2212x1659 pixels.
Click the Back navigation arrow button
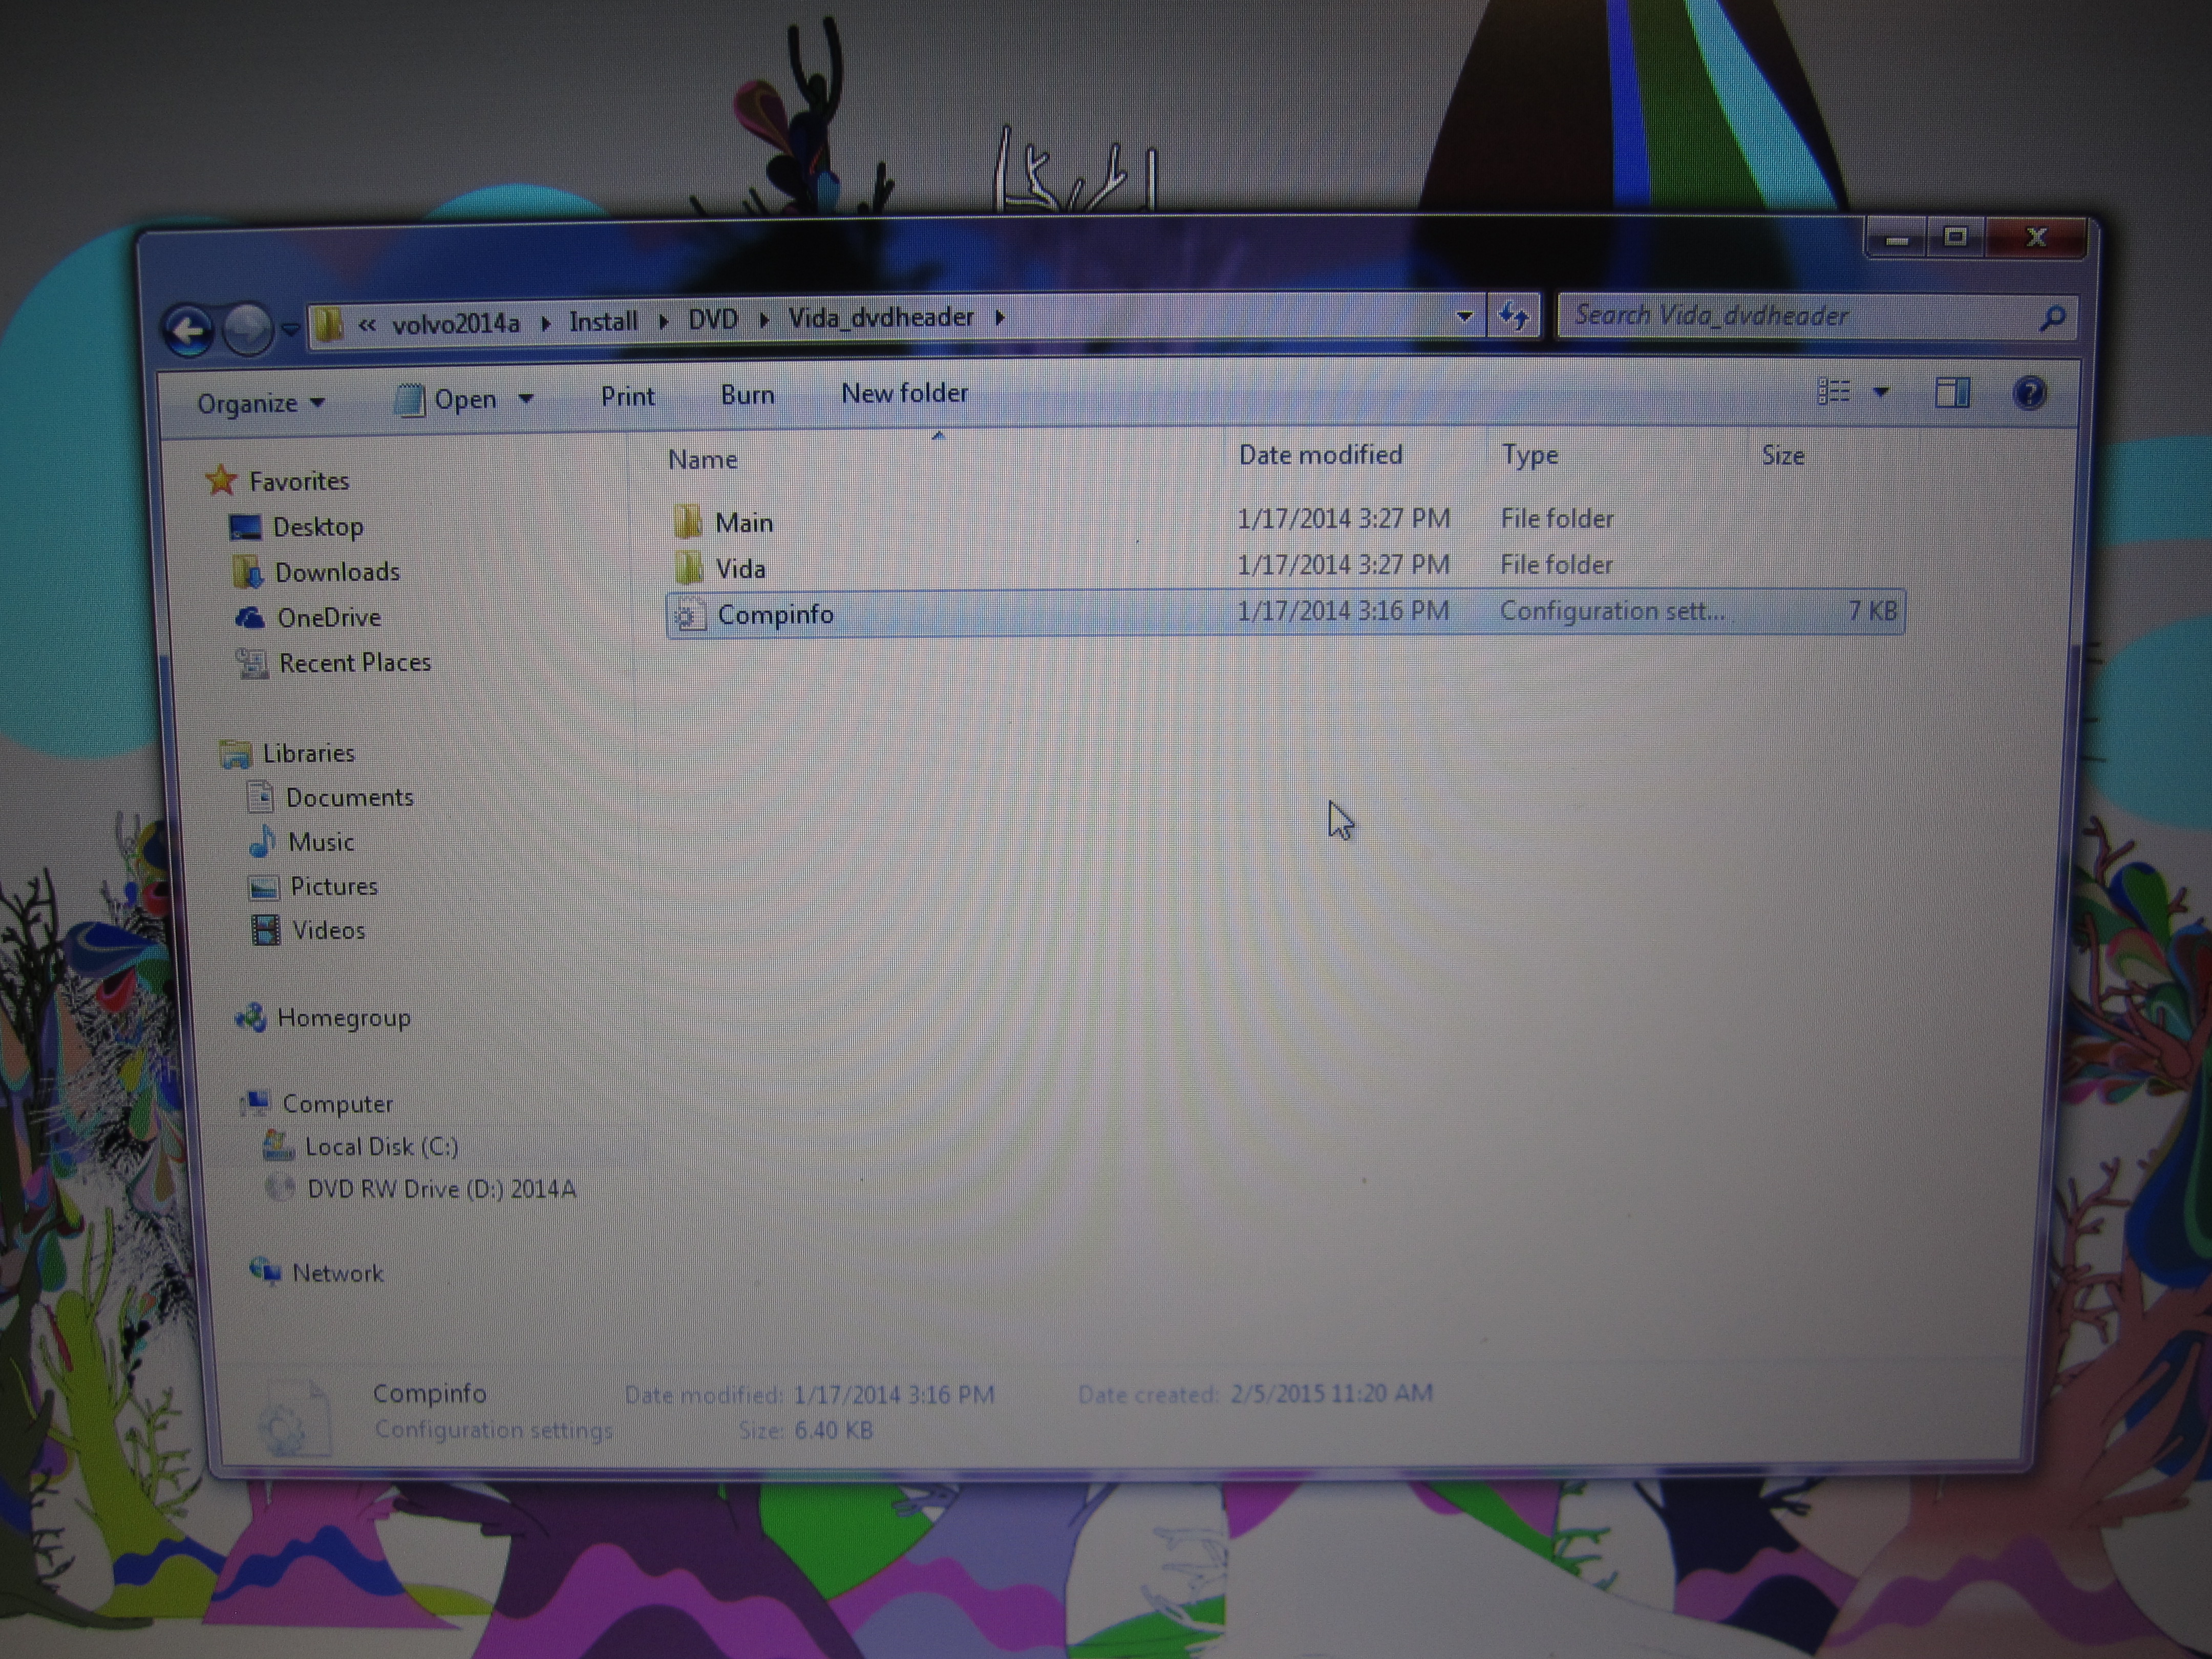pos(188,330)
